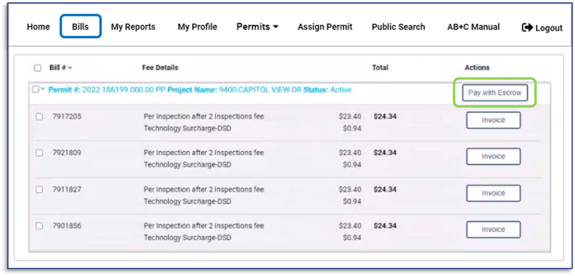Screen dimensions: 575x276
Task: Open the AB+C Manual link
Action: tap(473, 26)
